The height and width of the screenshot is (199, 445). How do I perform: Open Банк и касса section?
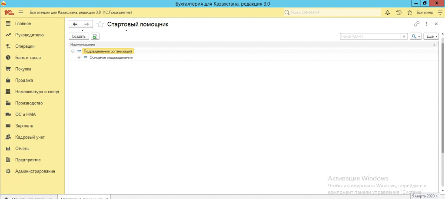pos(28,58)
